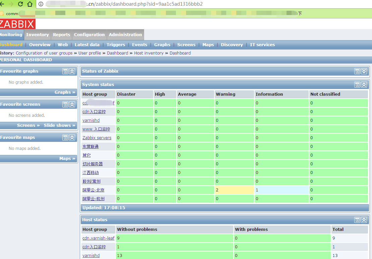This screenshot has height=259, width=372.
Task: Open the Triggers submenu
Action: point(116,45)
